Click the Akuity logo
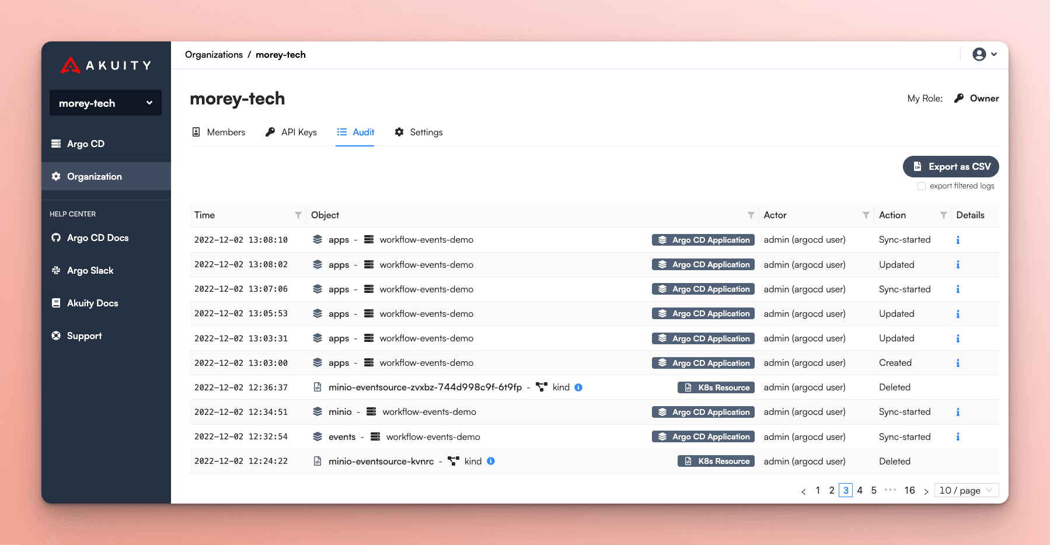The image size is (1050, 545). click(105, 65)
